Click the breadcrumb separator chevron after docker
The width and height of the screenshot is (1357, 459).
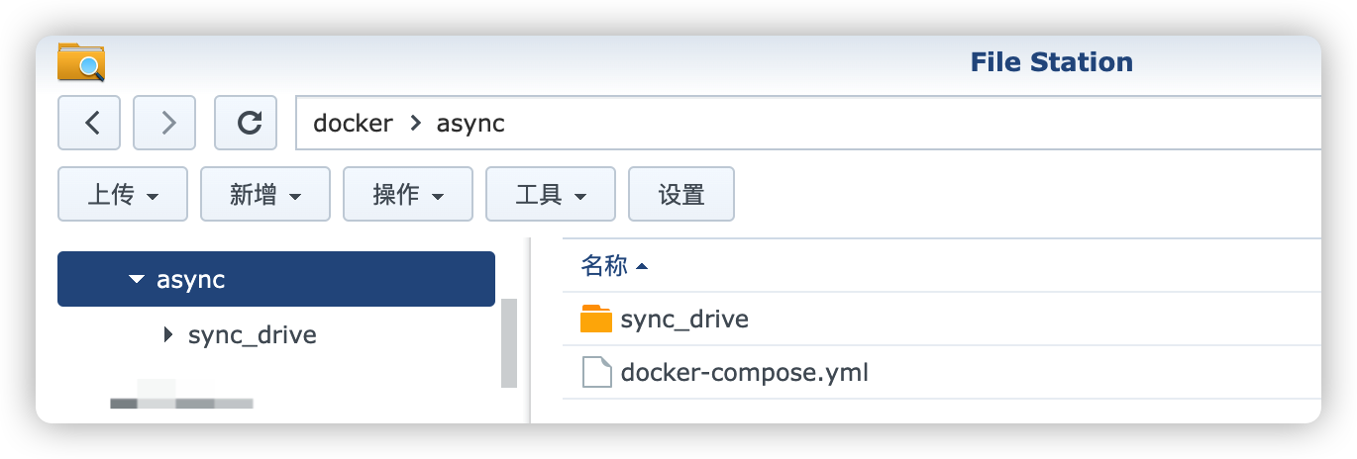pos(415,124)
